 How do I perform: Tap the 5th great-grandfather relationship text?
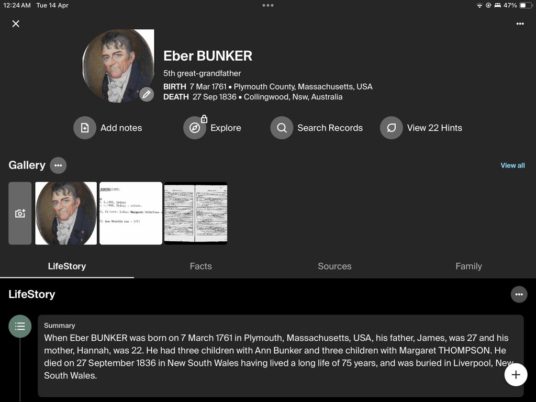coord(202,73)
